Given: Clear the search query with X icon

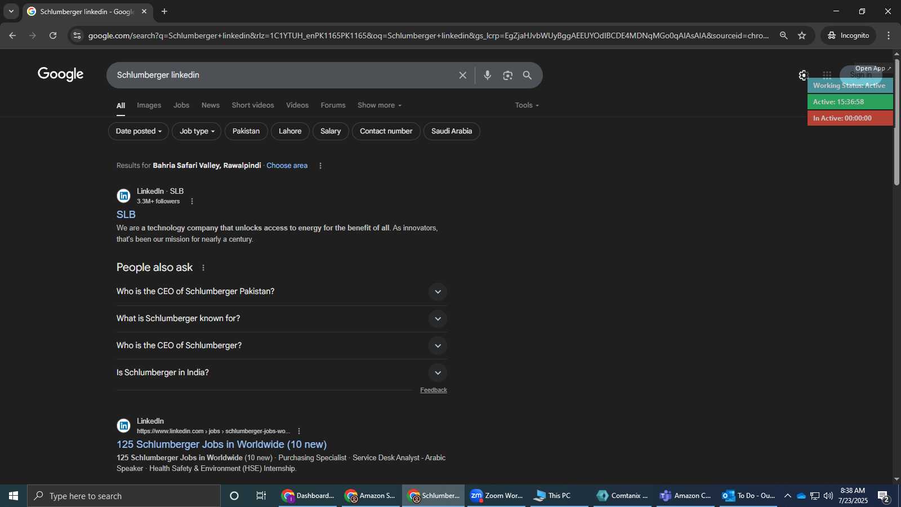Looking at the screenshot, I should [x=463, y=75].
